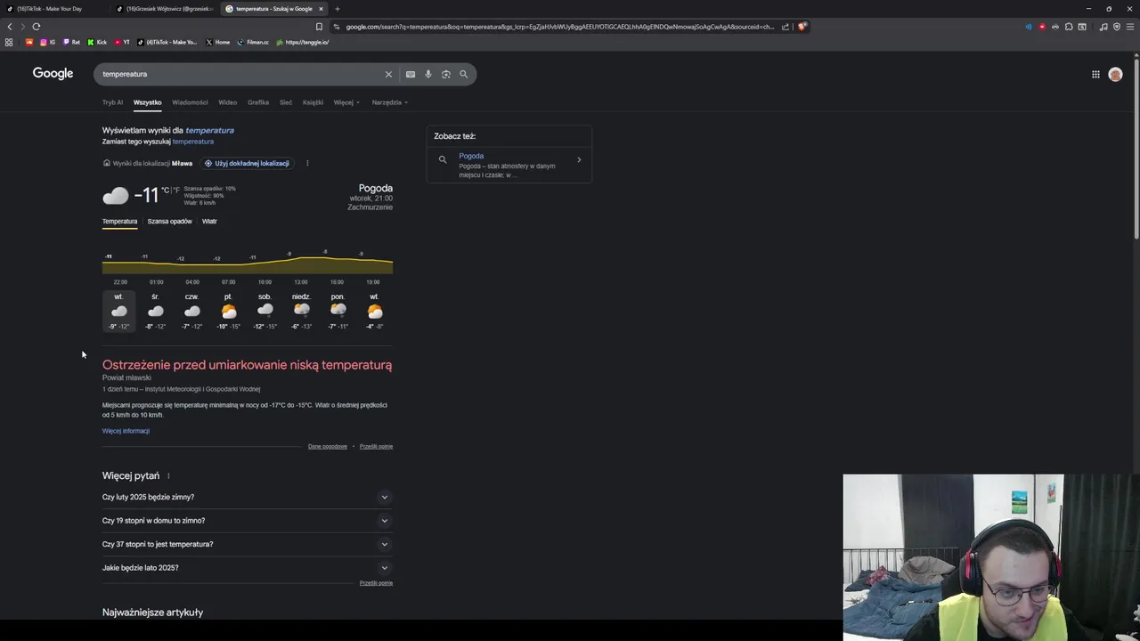Image resolution: width=1140 pixels, height=641 pixels.
Task: Select the Grafika search tab
Action: (258, 102)
